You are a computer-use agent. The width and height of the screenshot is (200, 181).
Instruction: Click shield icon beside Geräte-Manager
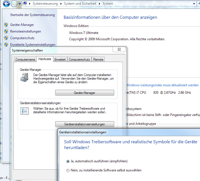[x=6, y=25]
